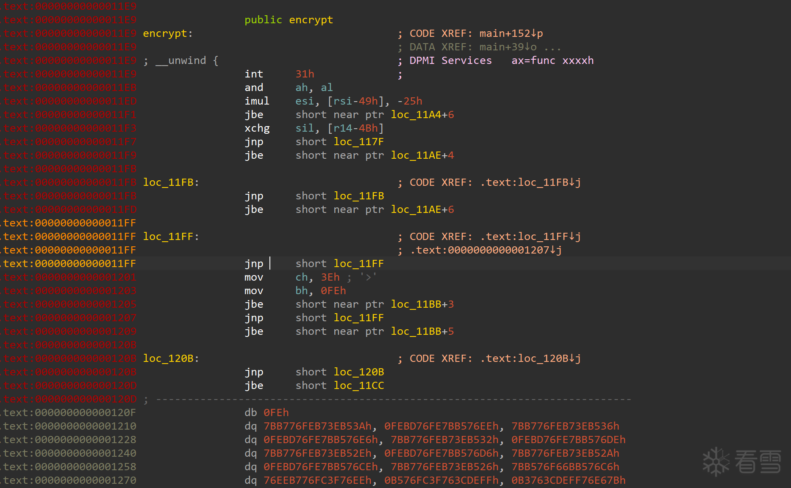Click the "bh, 0FEh" mov operands
791x488 pixels.
coord(320,291)
